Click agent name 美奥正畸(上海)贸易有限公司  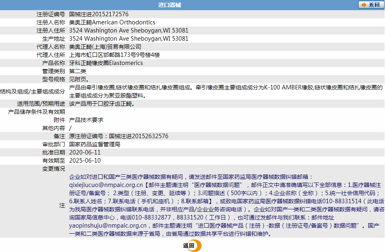[x=105, y=47]
